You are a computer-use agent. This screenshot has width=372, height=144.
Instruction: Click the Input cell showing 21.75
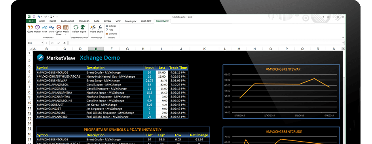pyautogui.click(x=150, y=80)
